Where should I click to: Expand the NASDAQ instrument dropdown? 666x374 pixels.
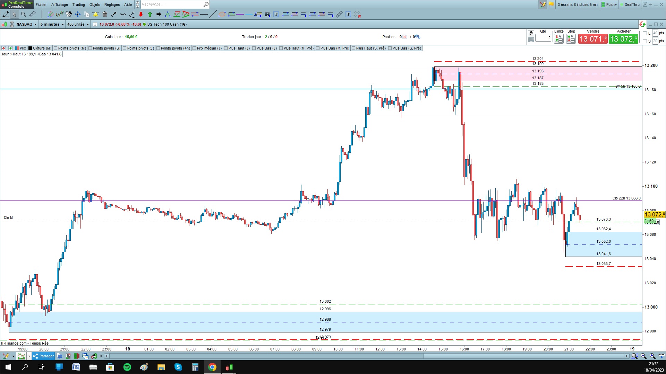click(27, 24)
